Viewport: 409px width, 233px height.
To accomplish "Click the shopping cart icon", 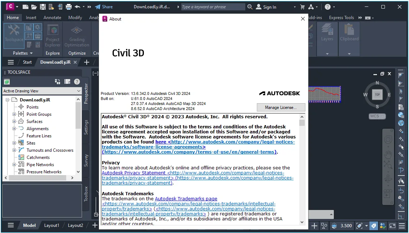I will pyautogui.click(x=302, y=7).
